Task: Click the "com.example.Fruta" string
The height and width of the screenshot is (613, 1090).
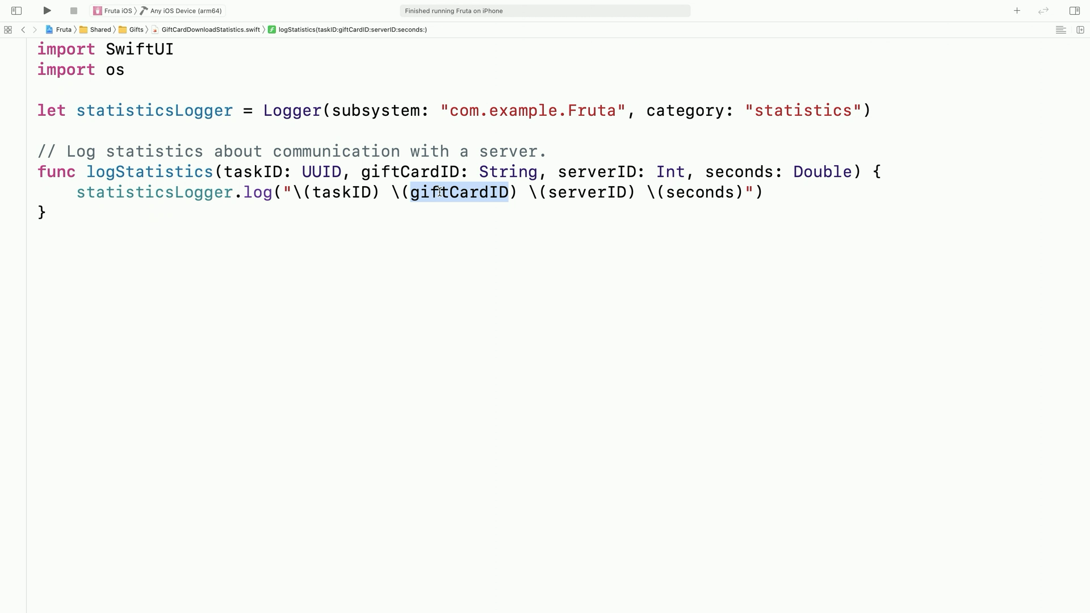Action: (533, 111)
